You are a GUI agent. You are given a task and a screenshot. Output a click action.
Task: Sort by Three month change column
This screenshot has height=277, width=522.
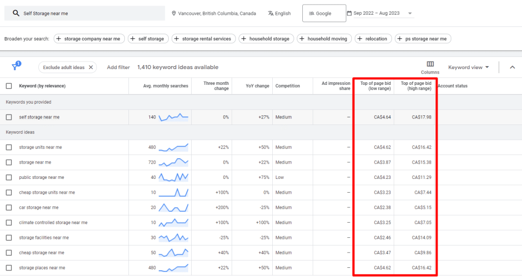tap(216, 86)
